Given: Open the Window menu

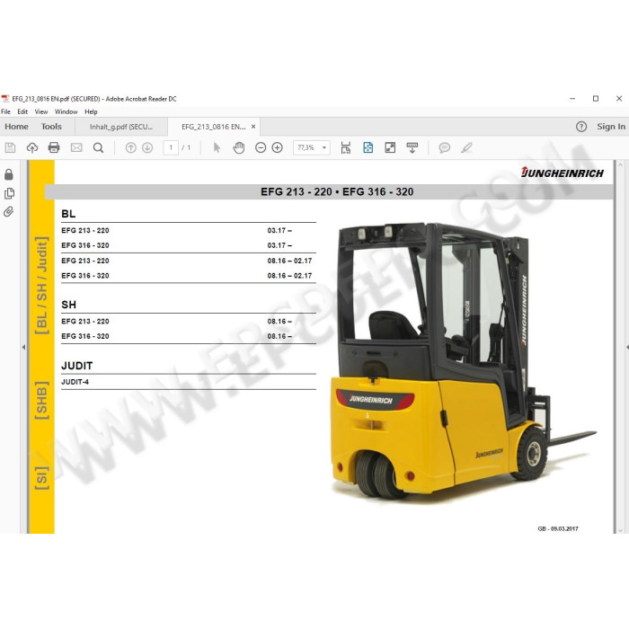Looking at the screenshot, I should 66,112.
